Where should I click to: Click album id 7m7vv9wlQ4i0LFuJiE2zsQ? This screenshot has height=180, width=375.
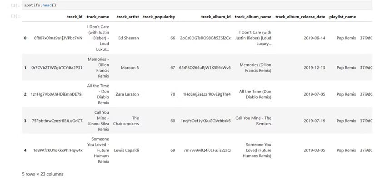(x=207, y=151)
